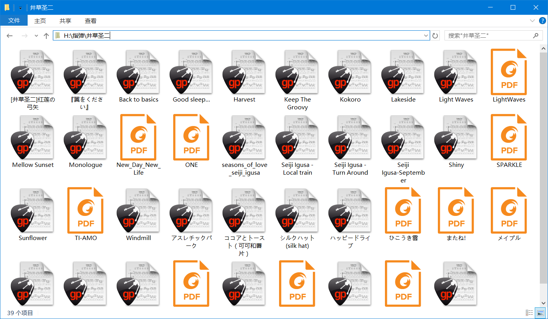Go up one folder level

coord(46,36)
